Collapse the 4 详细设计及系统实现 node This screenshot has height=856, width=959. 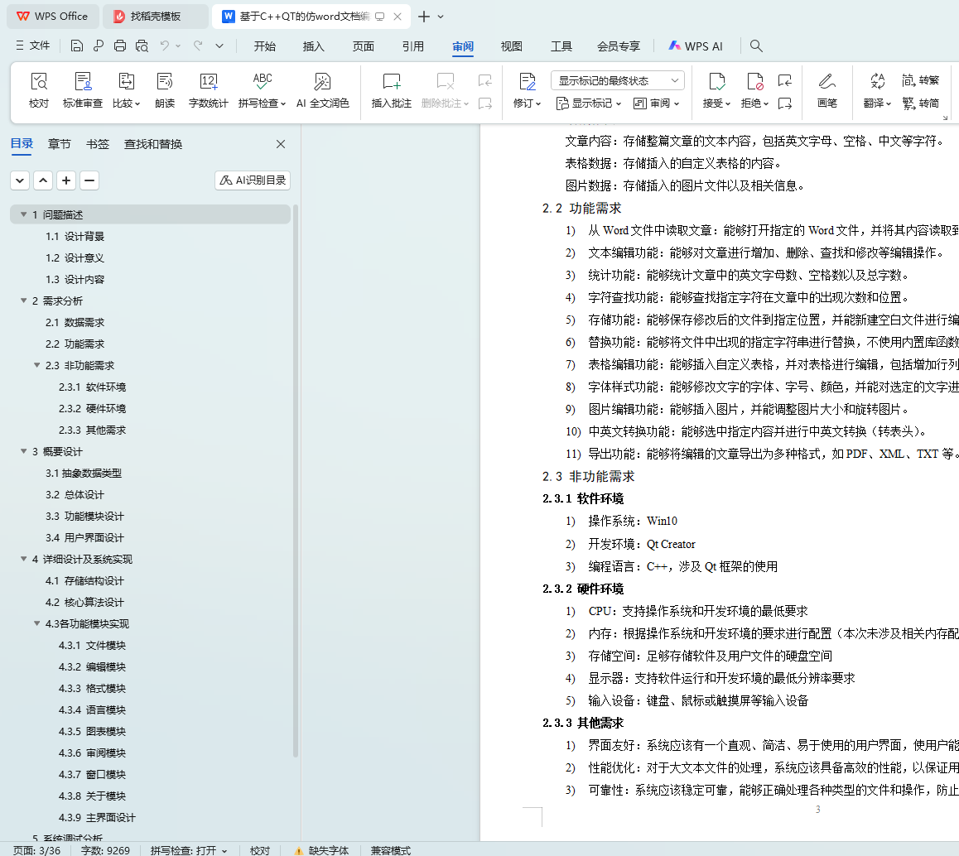(24, 559)
